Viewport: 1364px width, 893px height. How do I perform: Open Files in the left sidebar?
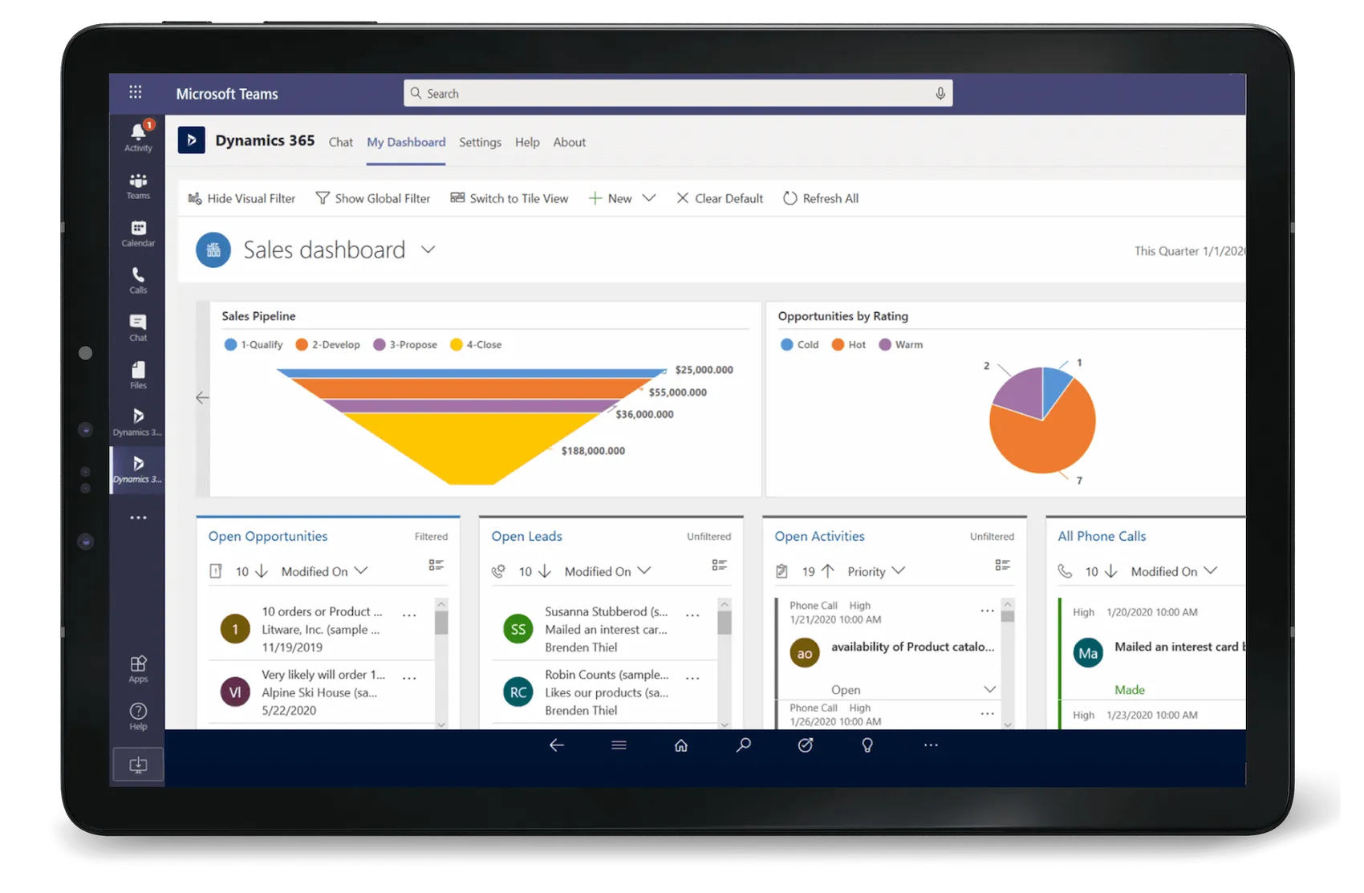pos(138,375)
